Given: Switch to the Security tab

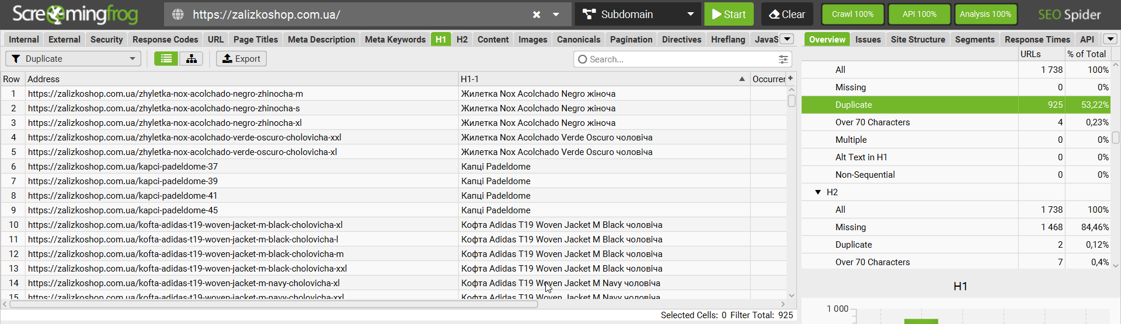Looking at the screenshot, I should click(106, 39).
